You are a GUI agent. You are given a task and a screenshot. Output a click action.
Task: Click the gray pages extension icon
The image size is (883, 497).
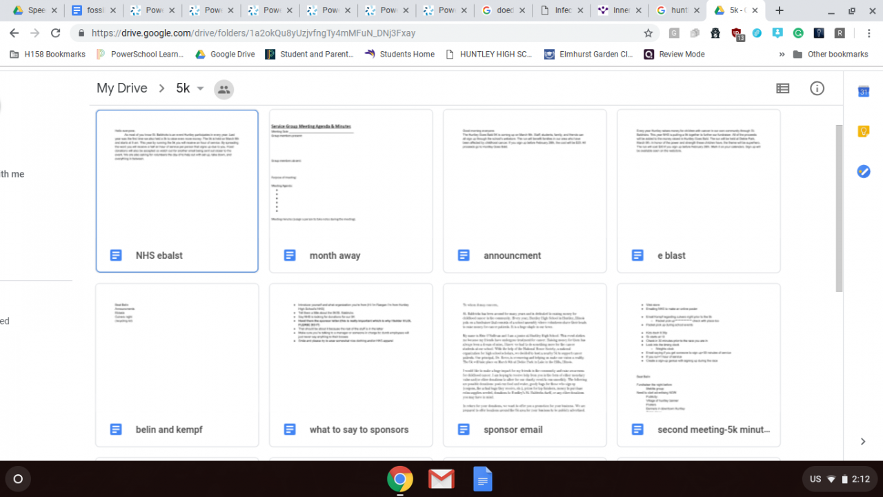pos(695,33)
